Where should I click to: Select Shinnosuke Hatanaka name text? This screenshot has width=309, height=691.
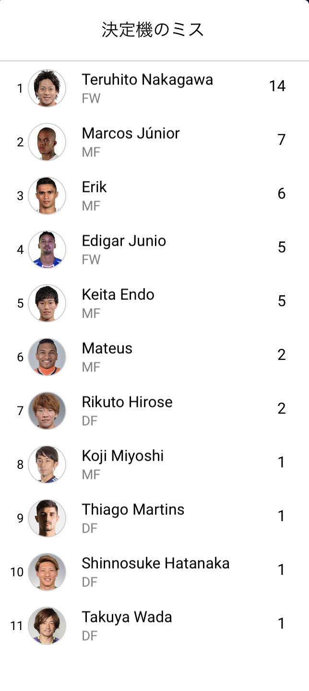[x=155, y=563]
